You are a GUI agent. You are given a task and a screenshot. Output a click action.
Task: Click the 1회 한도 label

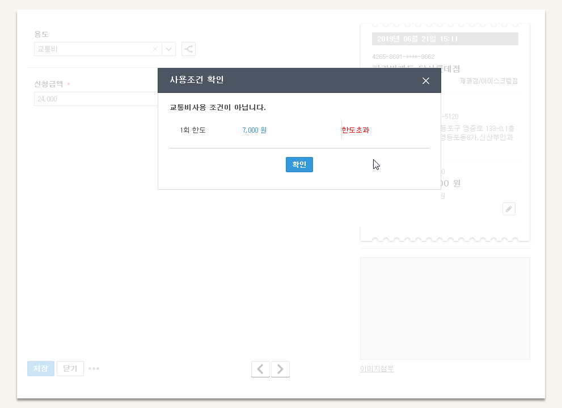[193, 130]
